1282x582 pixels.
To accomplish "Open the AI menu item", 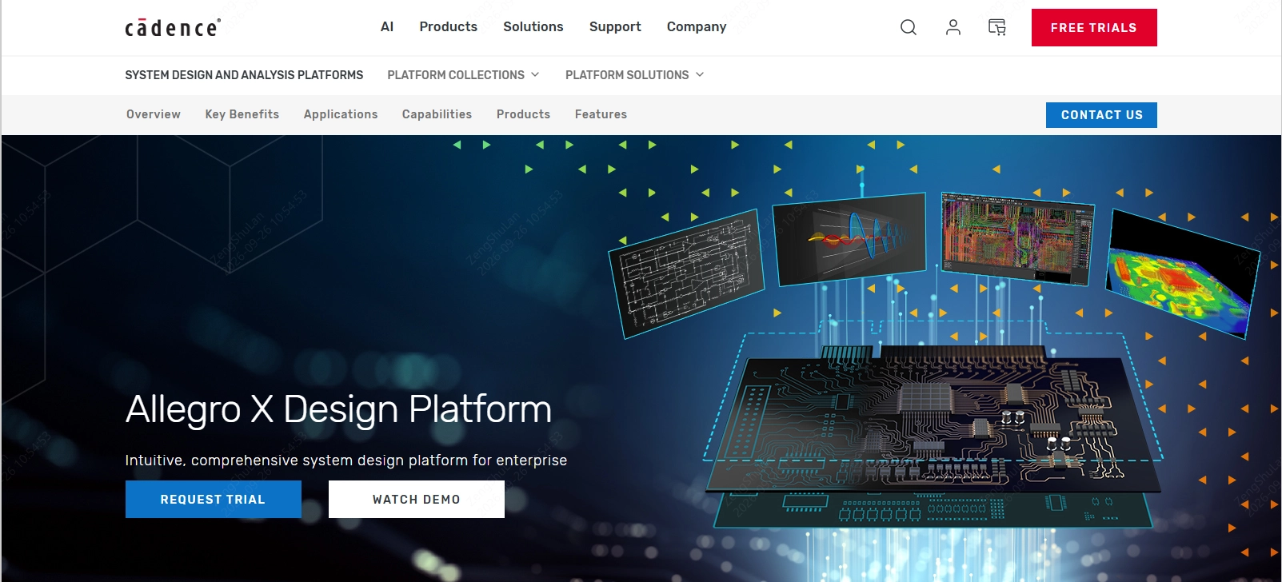I will coord(387,26).
